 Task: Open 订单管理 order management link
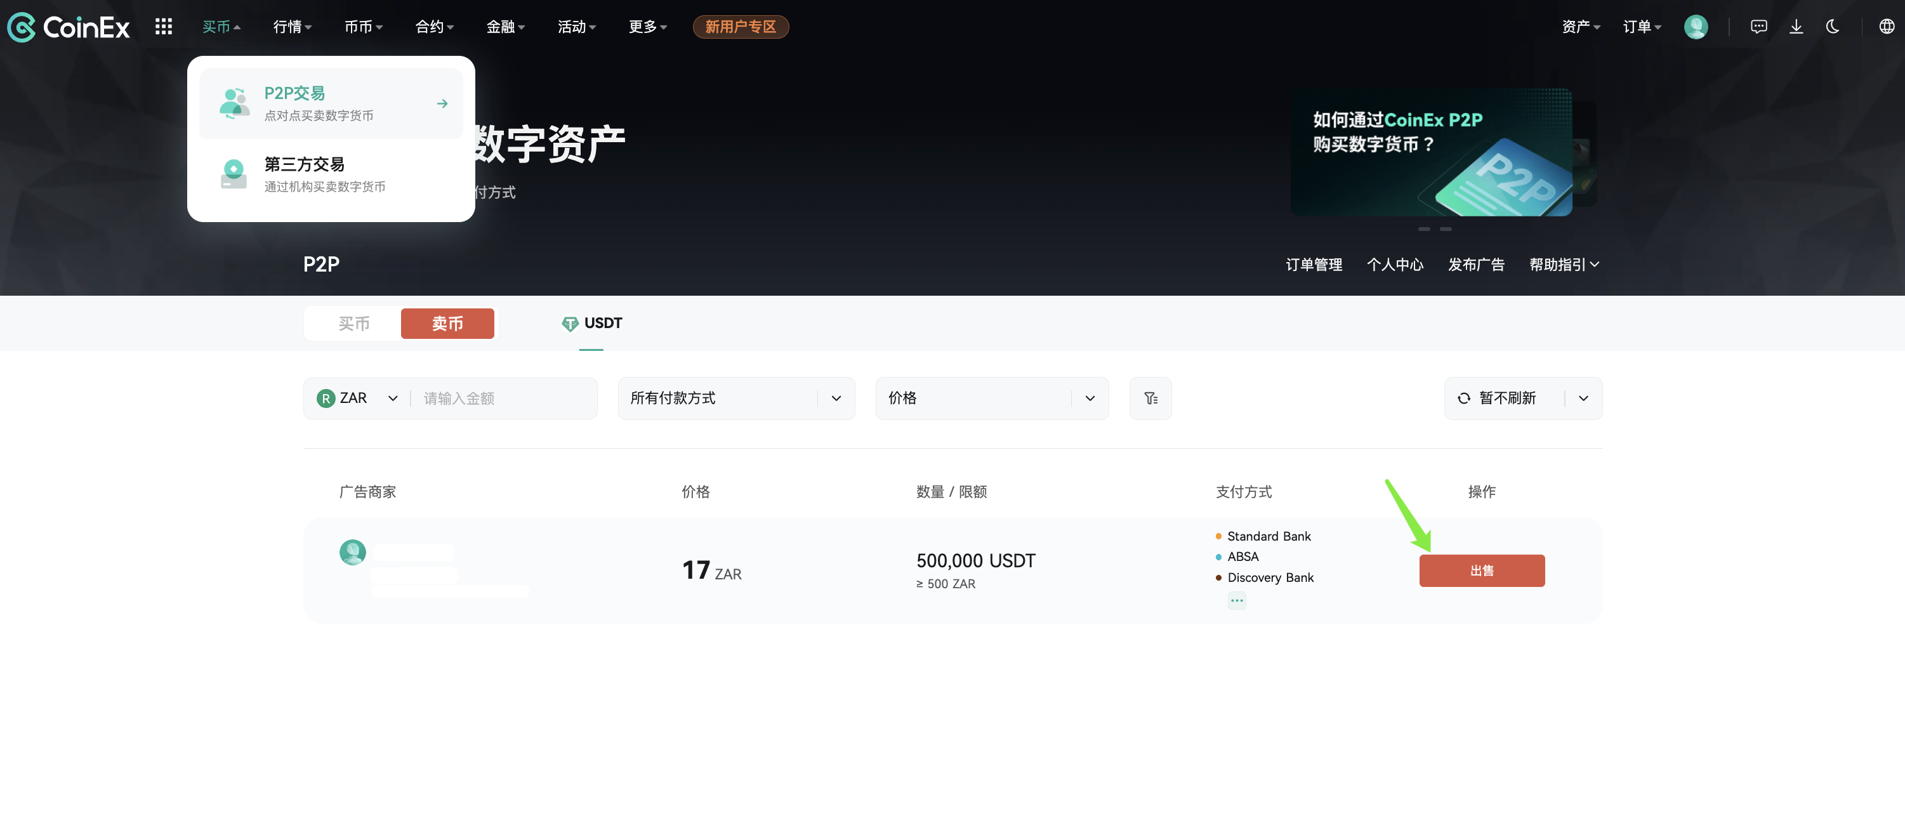pyautogui.click(x=1314, y=264)
